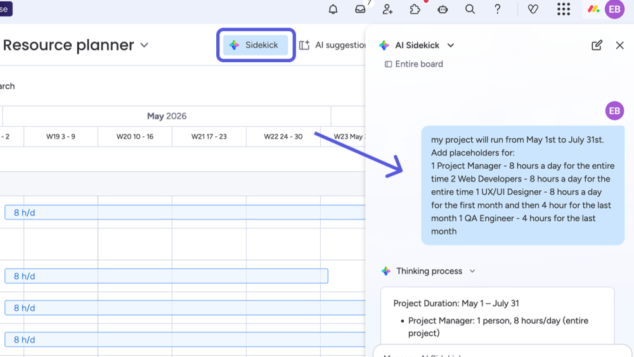
Task: Close the AI Sidekick panel
Action: 619,45
